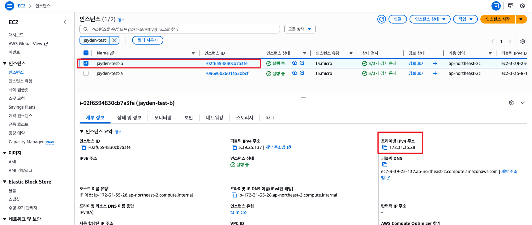Copy private IPv4 address 172.31.35.28
Viewport: 532px width, 225px height.
click(385, 148)
